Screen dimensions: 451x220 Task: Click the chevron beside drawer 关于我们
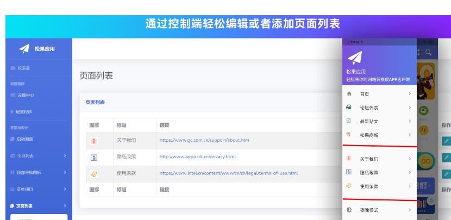(x=410, y=159)
